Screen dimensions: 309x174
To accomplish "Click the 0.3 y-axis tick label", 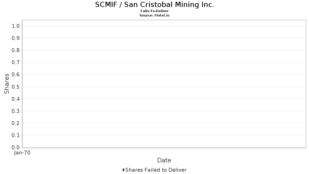I will coord(16,111).
